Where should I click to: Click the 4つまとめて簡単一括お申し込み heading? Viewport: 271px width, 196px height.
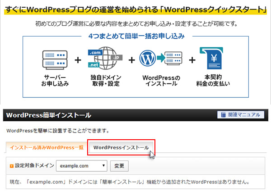tap(136, 36)
